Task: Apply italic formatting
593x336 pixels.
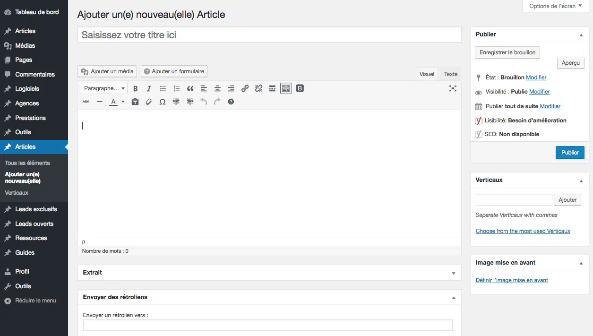Action: pyautogui.click(x=149, y=88)
